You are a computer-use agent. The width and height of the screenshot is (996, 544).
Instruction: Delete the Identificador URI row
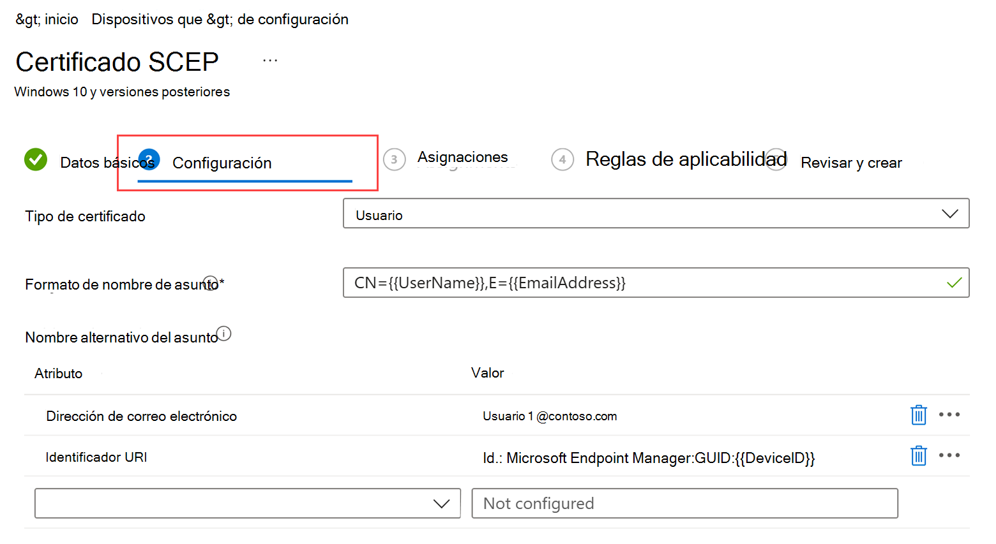[918, 456]
